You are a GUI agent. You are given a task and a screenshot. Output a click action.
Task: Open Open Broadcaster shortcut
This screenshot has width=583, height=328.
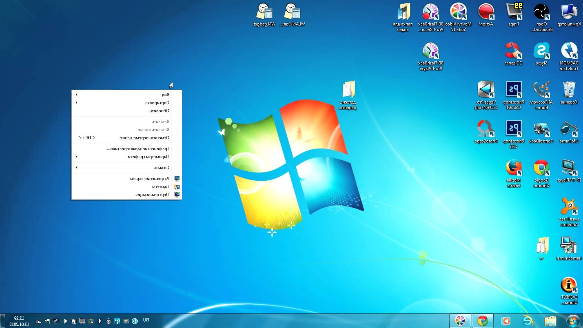click(541, 18)
